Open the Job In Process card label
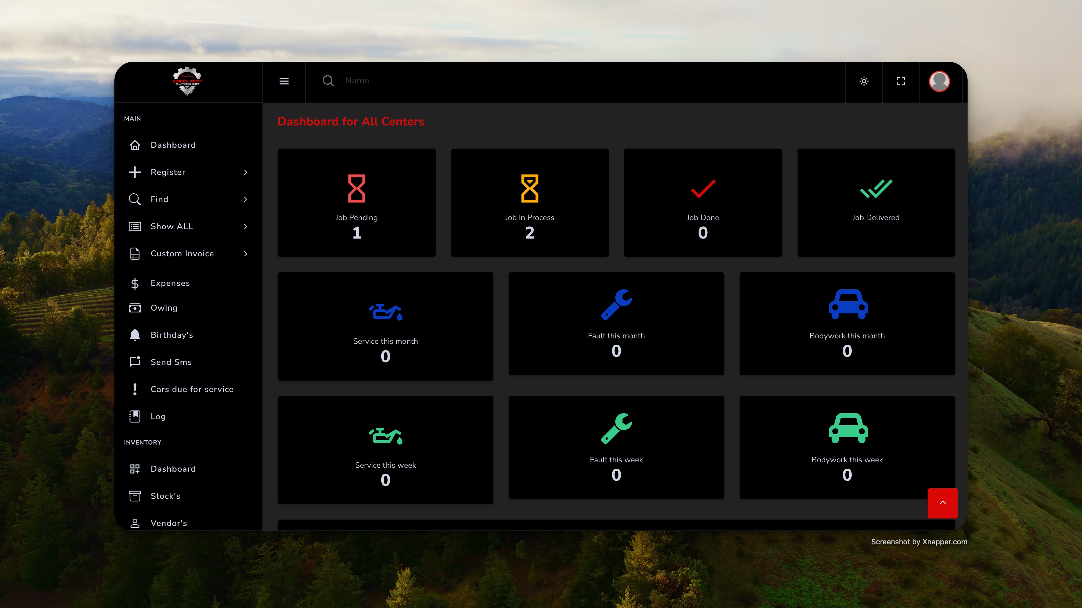This screenshot has height=608, width=1082. click(530, 217)
